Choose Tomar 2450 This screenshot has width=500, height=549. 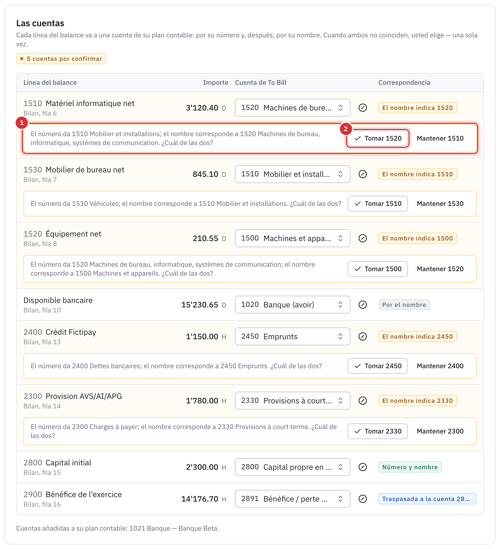coord(378,366)
